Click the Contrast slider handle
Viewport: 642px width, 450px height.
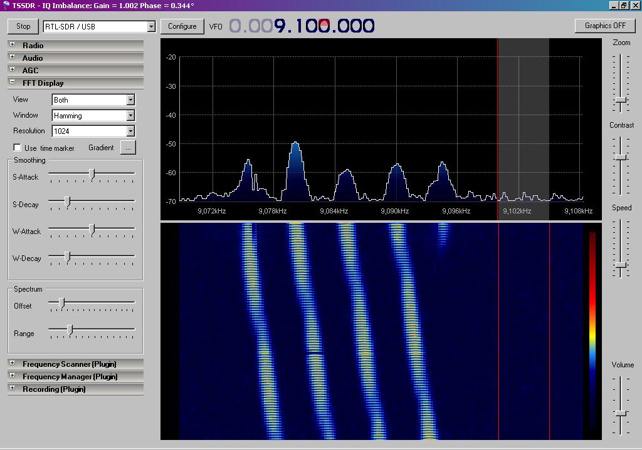coord(621,157)
